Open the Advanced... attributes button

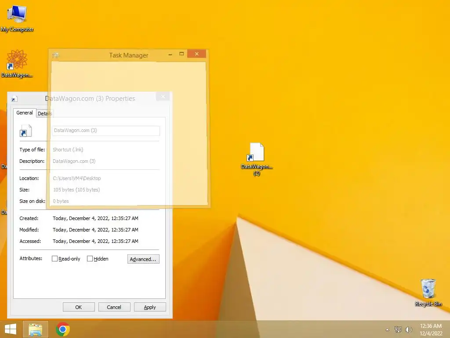[x=143, y=259]
